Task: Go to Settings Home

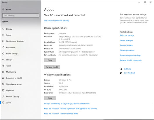Action: tap(21, 10)
